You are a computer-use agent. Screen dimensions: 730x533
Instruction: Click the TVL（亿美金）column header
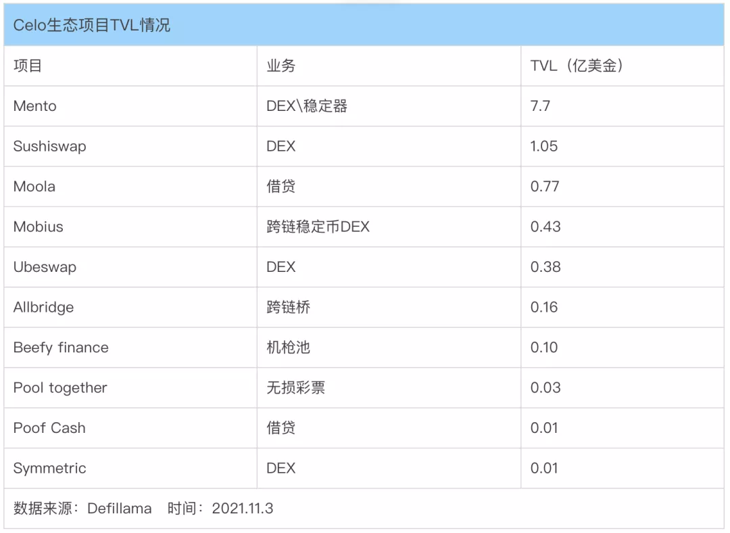tap(577, 66)
